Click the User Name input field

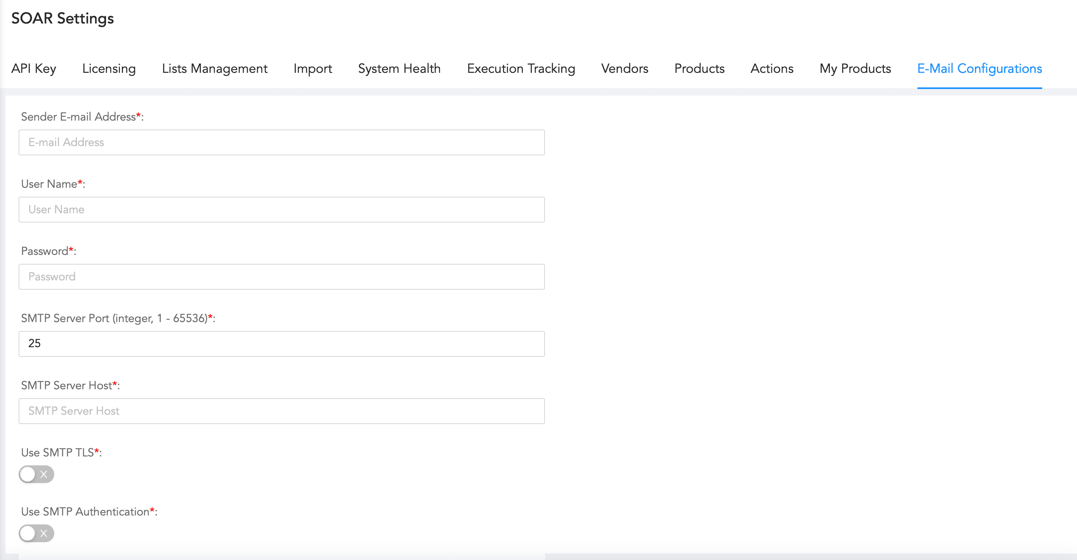coord(282,209)
